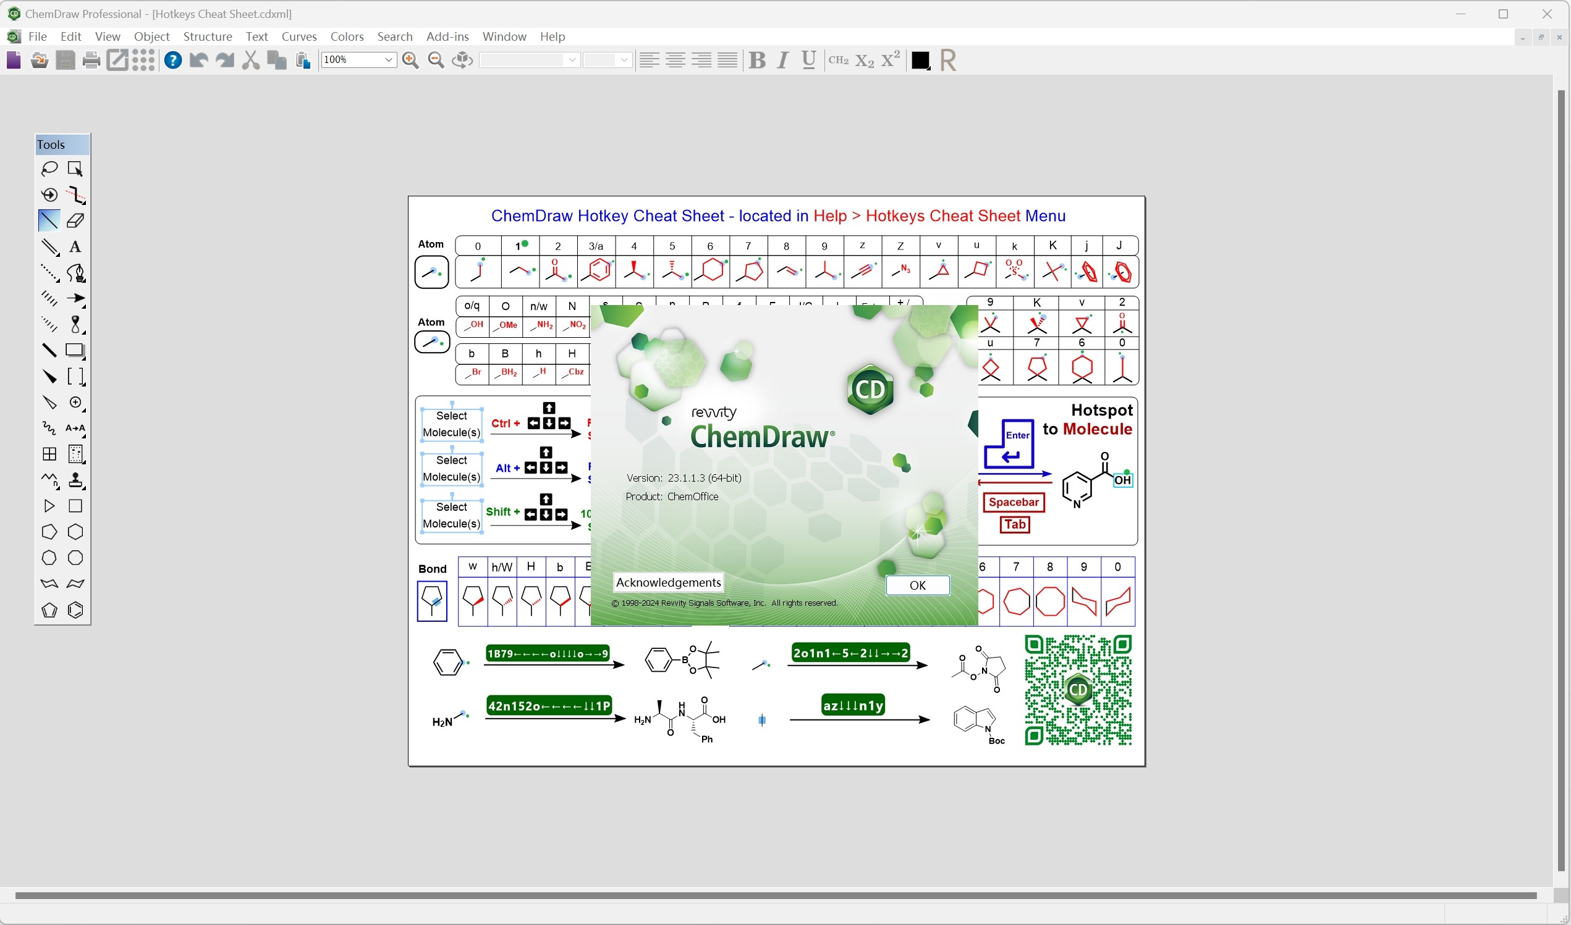Open the Structure menu
The width and height of the screenshot is (1571, 925).
pyautogui.click(x=208, y=37)
